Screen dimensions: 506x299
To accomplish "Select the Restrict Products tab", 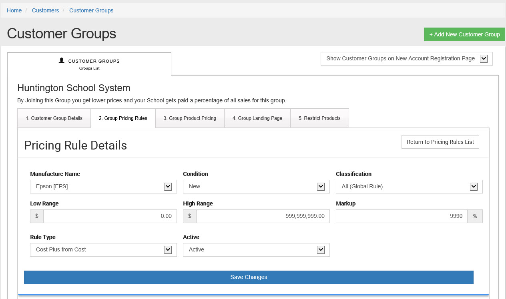I will 319,118.
